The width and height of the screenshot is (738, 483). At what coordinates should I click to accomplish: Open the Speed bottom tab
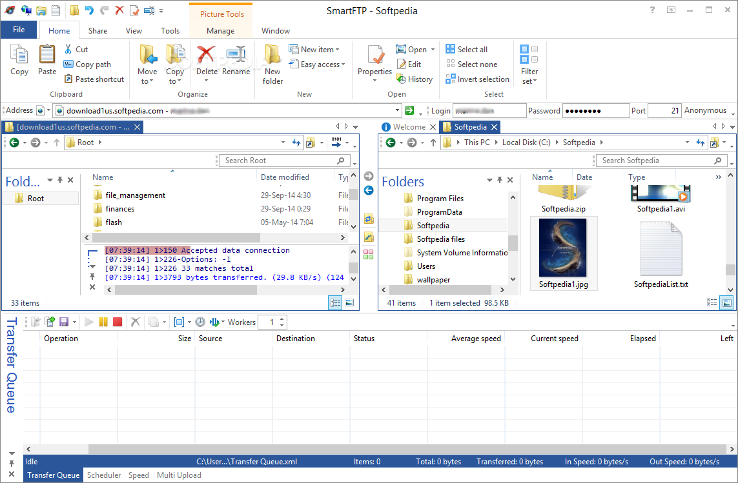[x=139, y=475]
